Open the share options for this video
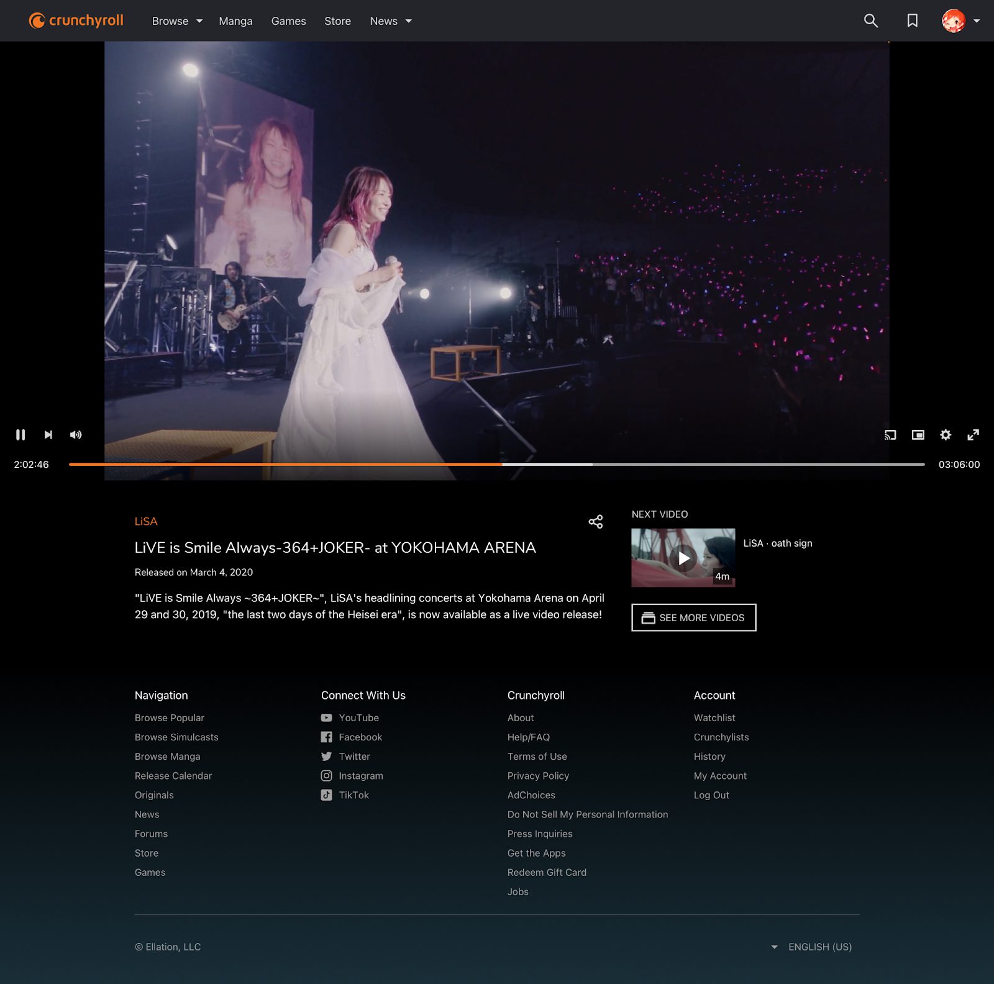The image size is (994, 984). pyautogui.click(x=595, y=522)
